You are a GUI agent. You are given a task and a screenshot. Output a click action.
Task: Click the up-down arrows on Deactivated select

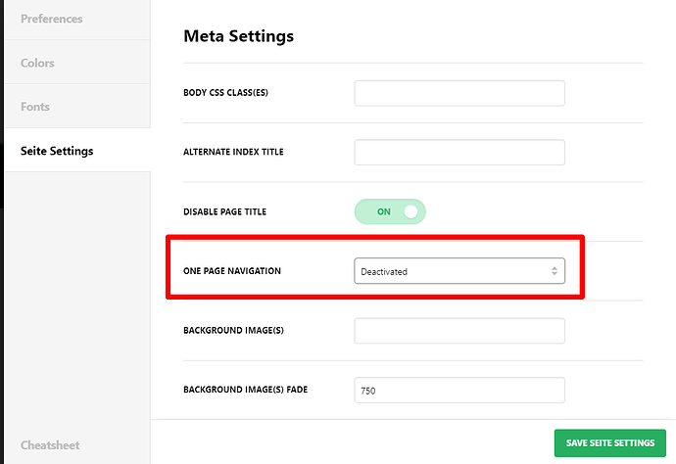[x=554, y=271]
